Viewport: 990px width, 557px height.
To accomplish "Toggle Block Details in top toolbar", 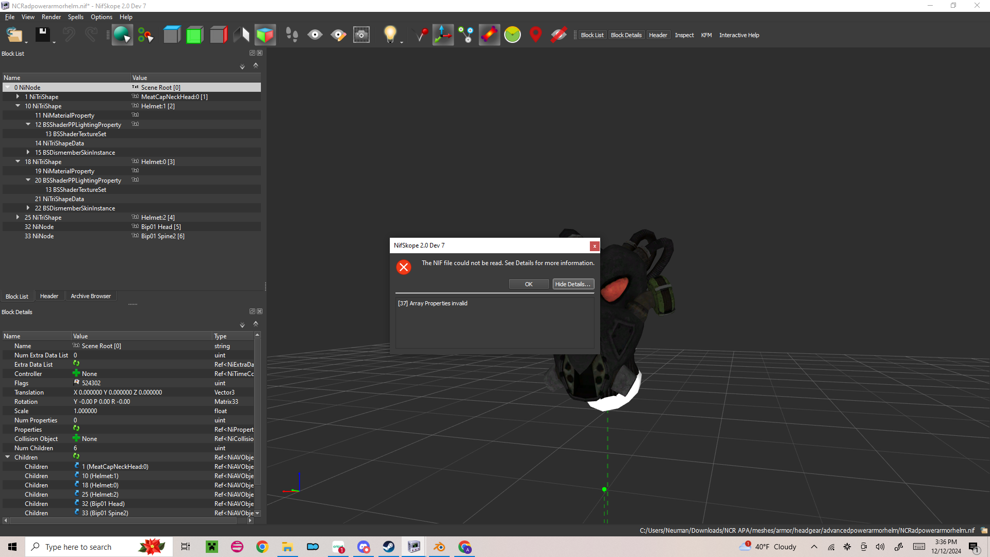I will 626,35.
